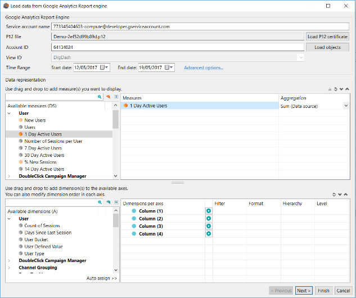Click orange icon of 1 Day Active Users measure row
Viewport: 356px width, 298px height.
click(x=125, y=106)
